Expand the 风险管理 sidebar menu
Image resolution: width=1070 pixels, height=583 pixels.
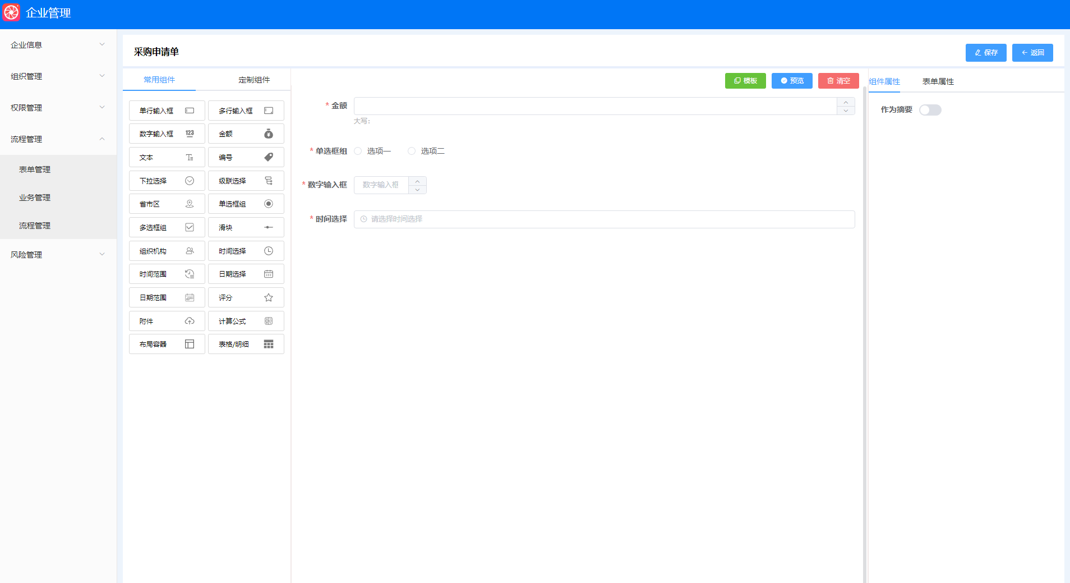coord(58,255)
